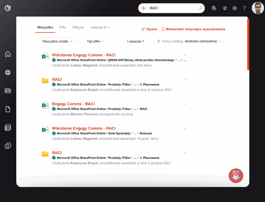Open more options for Engagy Comms - RACI
Screen dimensions: 265x202
click(185, 104)
